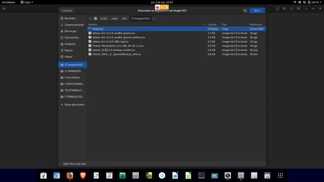Select debian-live-11.0.0-i386-lxqt.iso
Viewport: 324px width, 182px height.
[177, 41]
